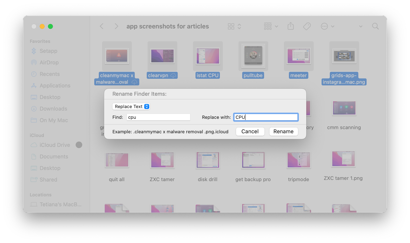Open the view options chevron in the toolbar
Viewport: 410px width, 243px height.
[361, 26]
